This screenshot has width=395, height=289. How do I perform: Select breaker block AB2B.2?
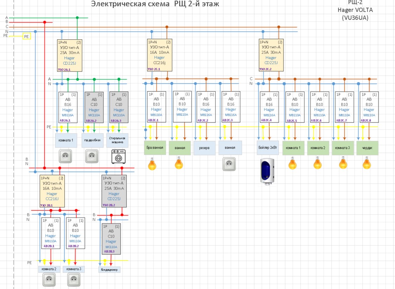click(75, 233)
